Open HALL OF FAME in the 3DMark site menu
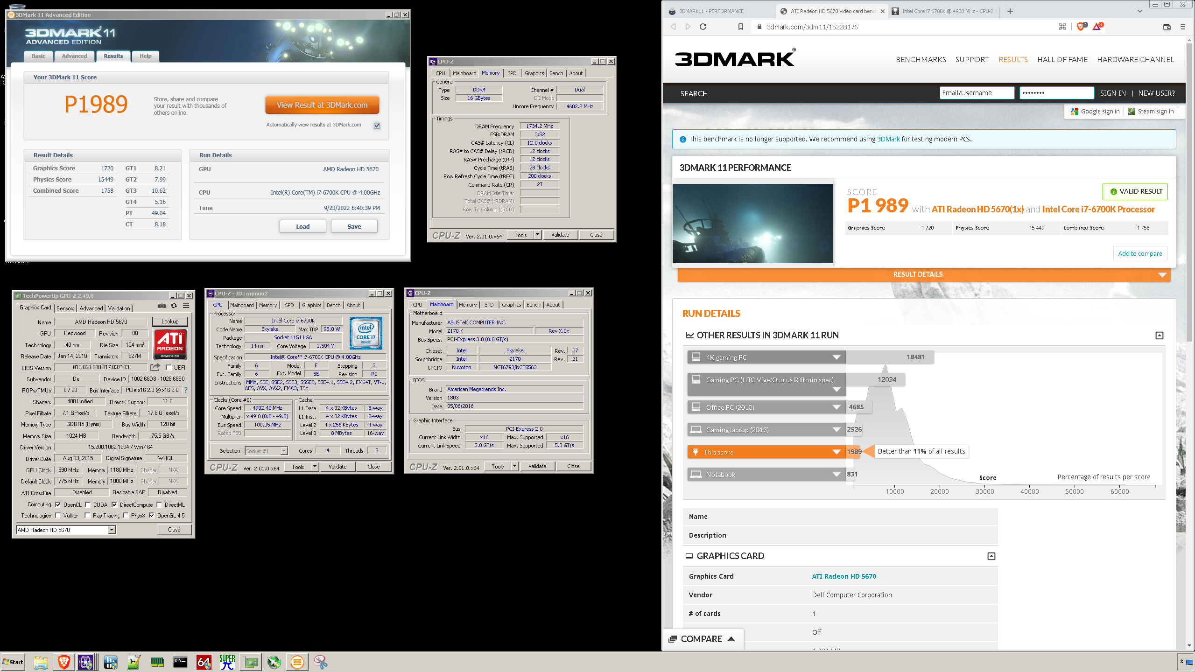This screenshot has height=672, width=1195. 1062,60
